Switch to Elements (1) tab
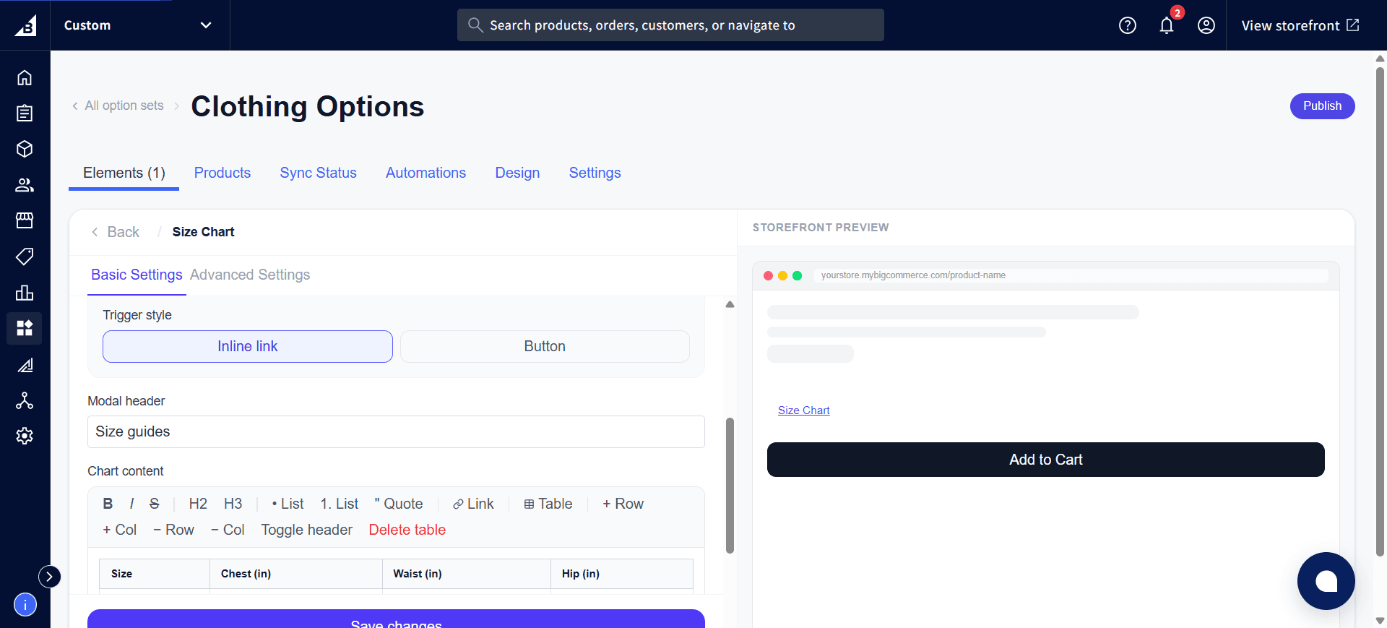The height and width of the screenshot is (628, 1387). click(124, 173)
